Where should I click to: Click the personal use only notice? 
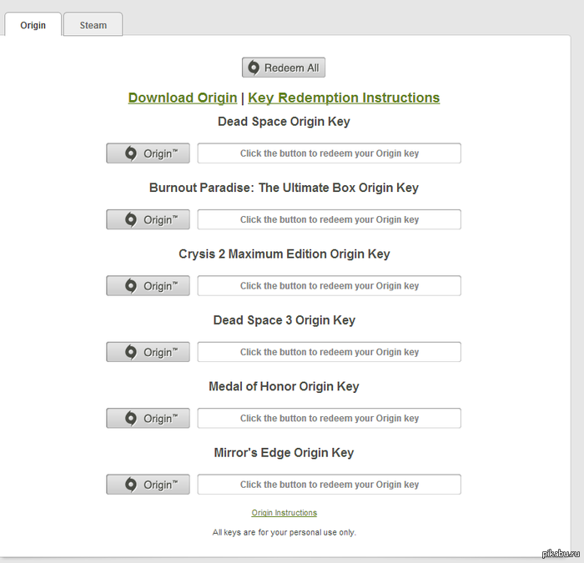coord(284,532)
